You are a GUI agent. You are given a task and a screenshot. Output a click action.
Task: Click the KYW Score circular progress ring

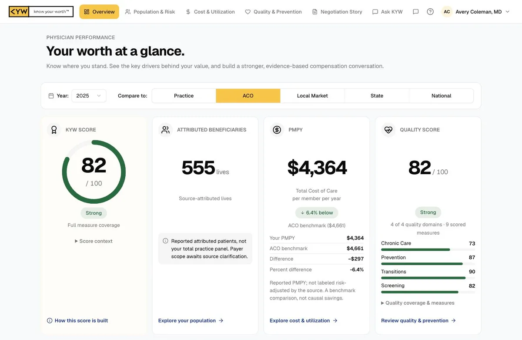94,172
